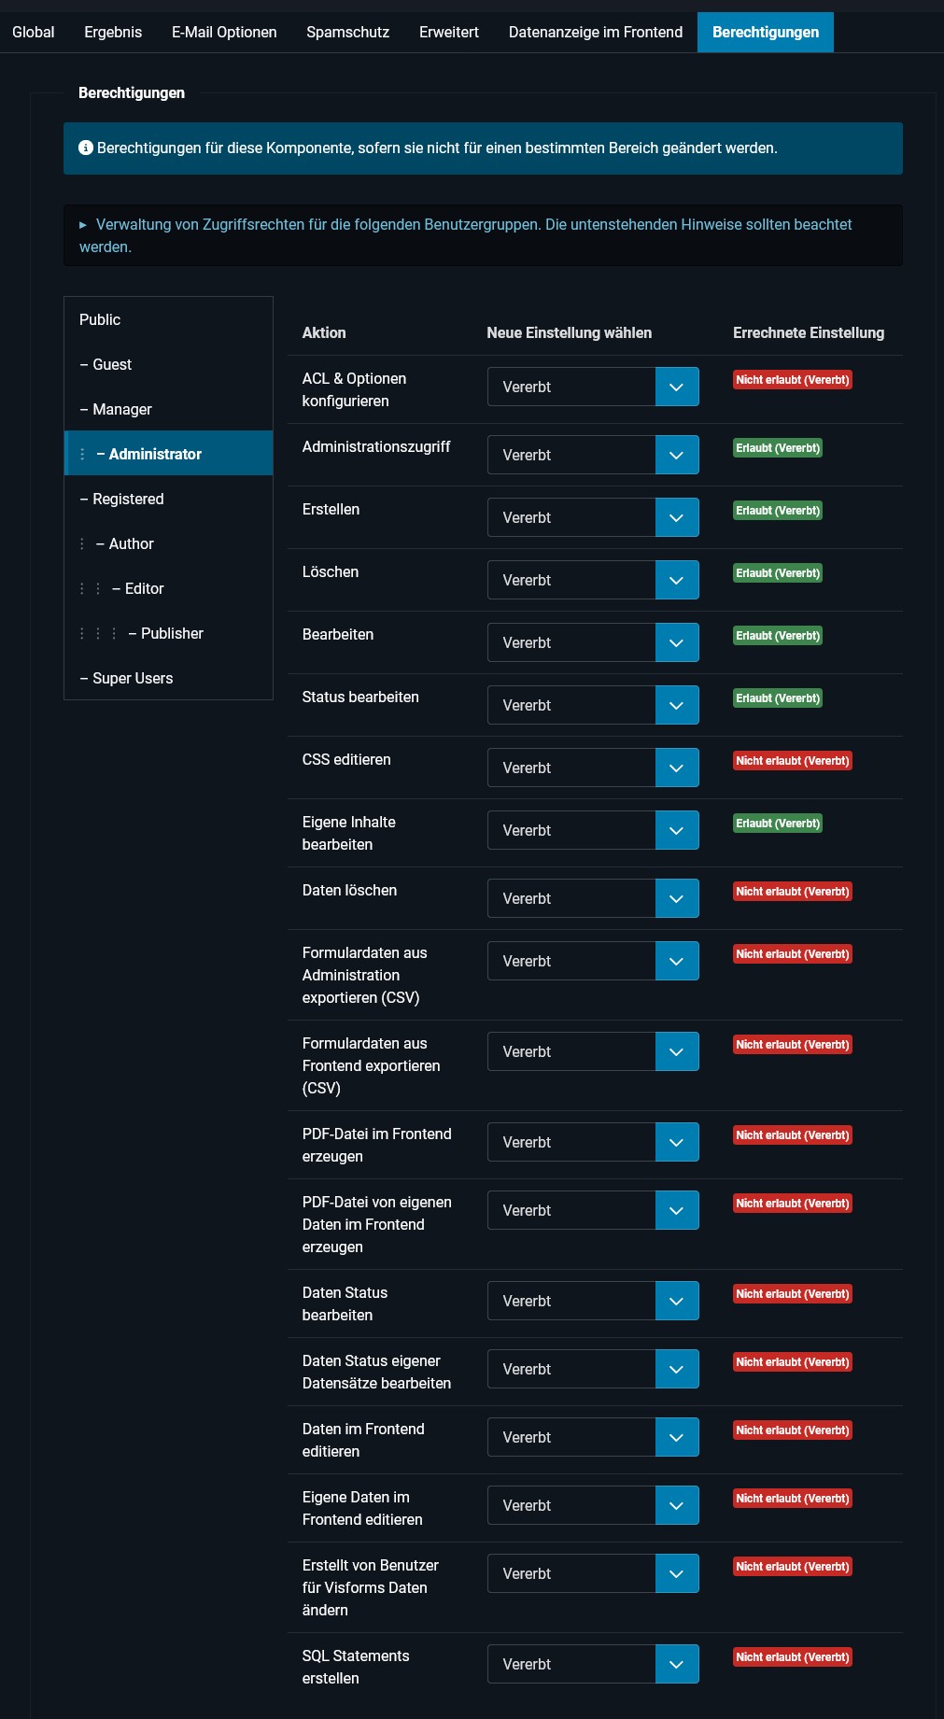Select the Manager group
The width and height of the screenshot is (944, 1719).
coord(122,409)
